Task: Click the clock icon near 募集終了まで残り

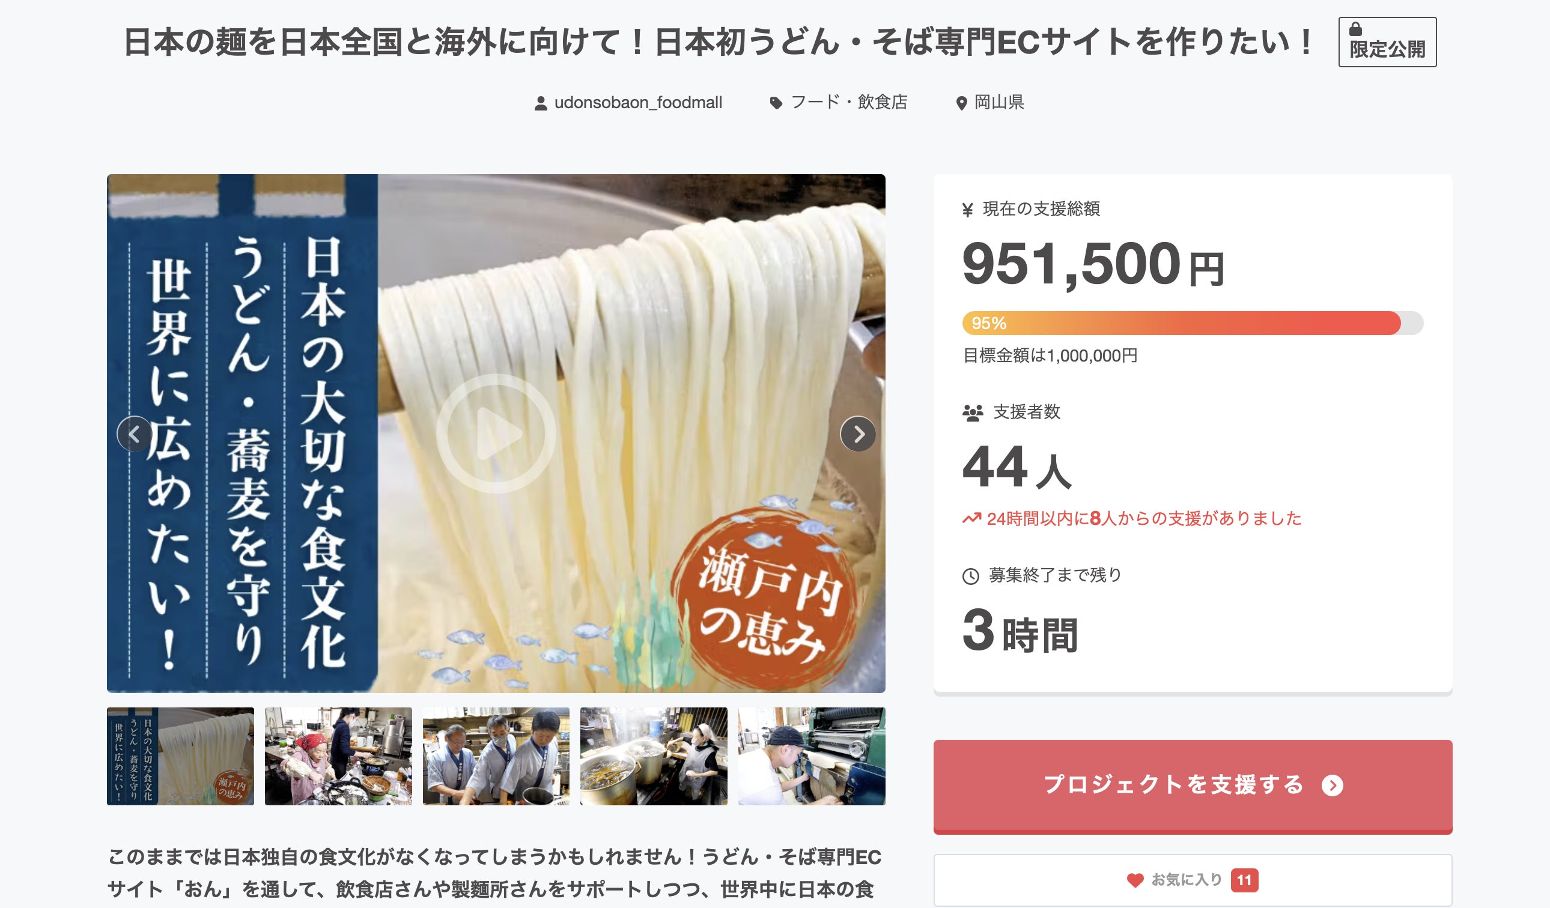Action: [971, 576]
